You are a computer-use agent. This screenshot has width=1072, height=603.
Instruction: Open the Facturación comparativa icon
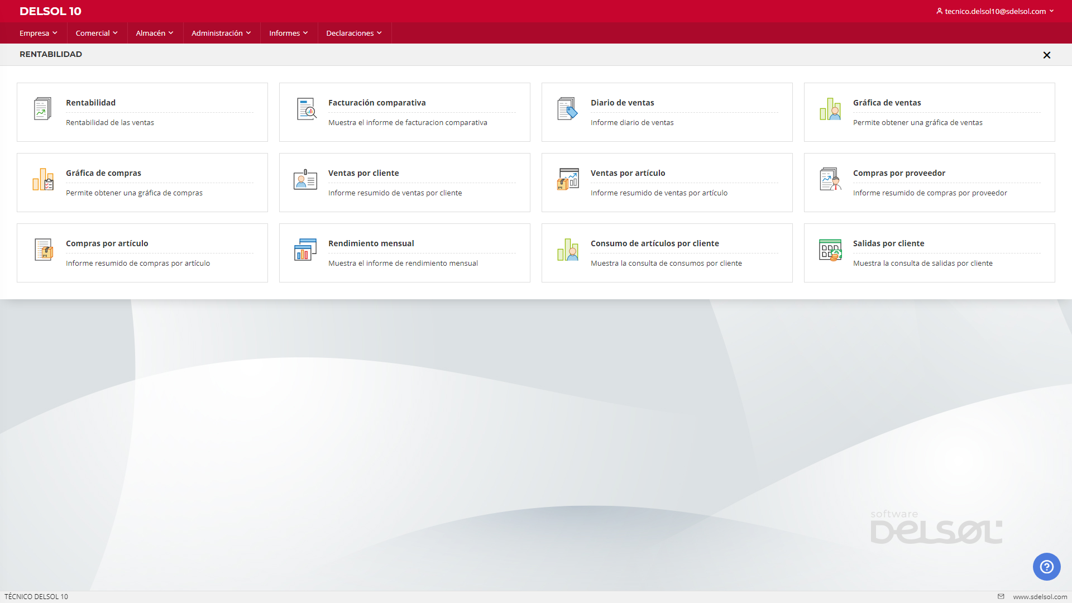[x=306, y=109]
